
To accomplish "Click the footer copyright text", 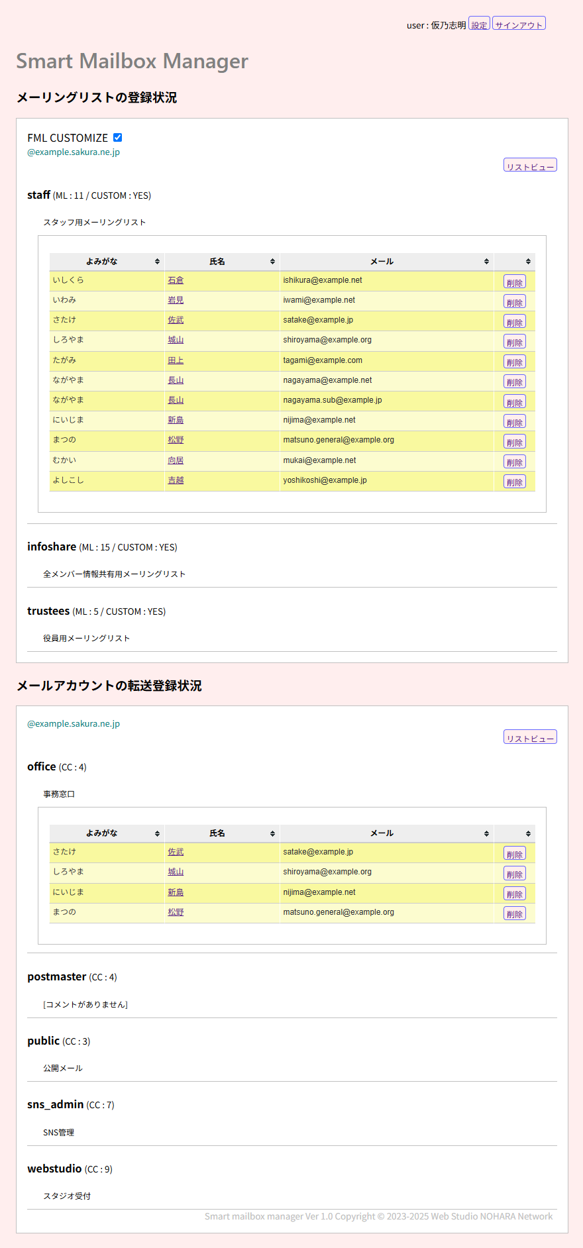I will click(378, 1216).
